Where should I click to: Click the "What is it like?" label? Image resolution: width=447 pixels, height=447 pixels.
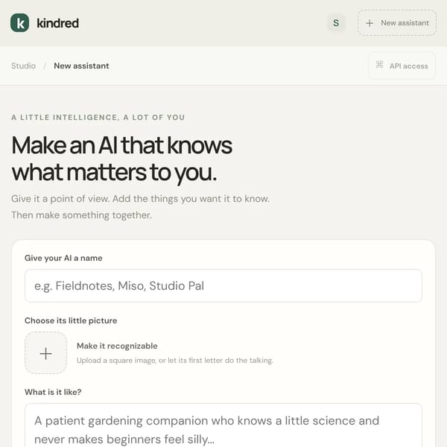click(53, 392)
